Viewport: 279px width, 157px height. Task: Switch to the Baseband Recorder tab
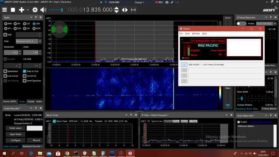pos(32,147)
